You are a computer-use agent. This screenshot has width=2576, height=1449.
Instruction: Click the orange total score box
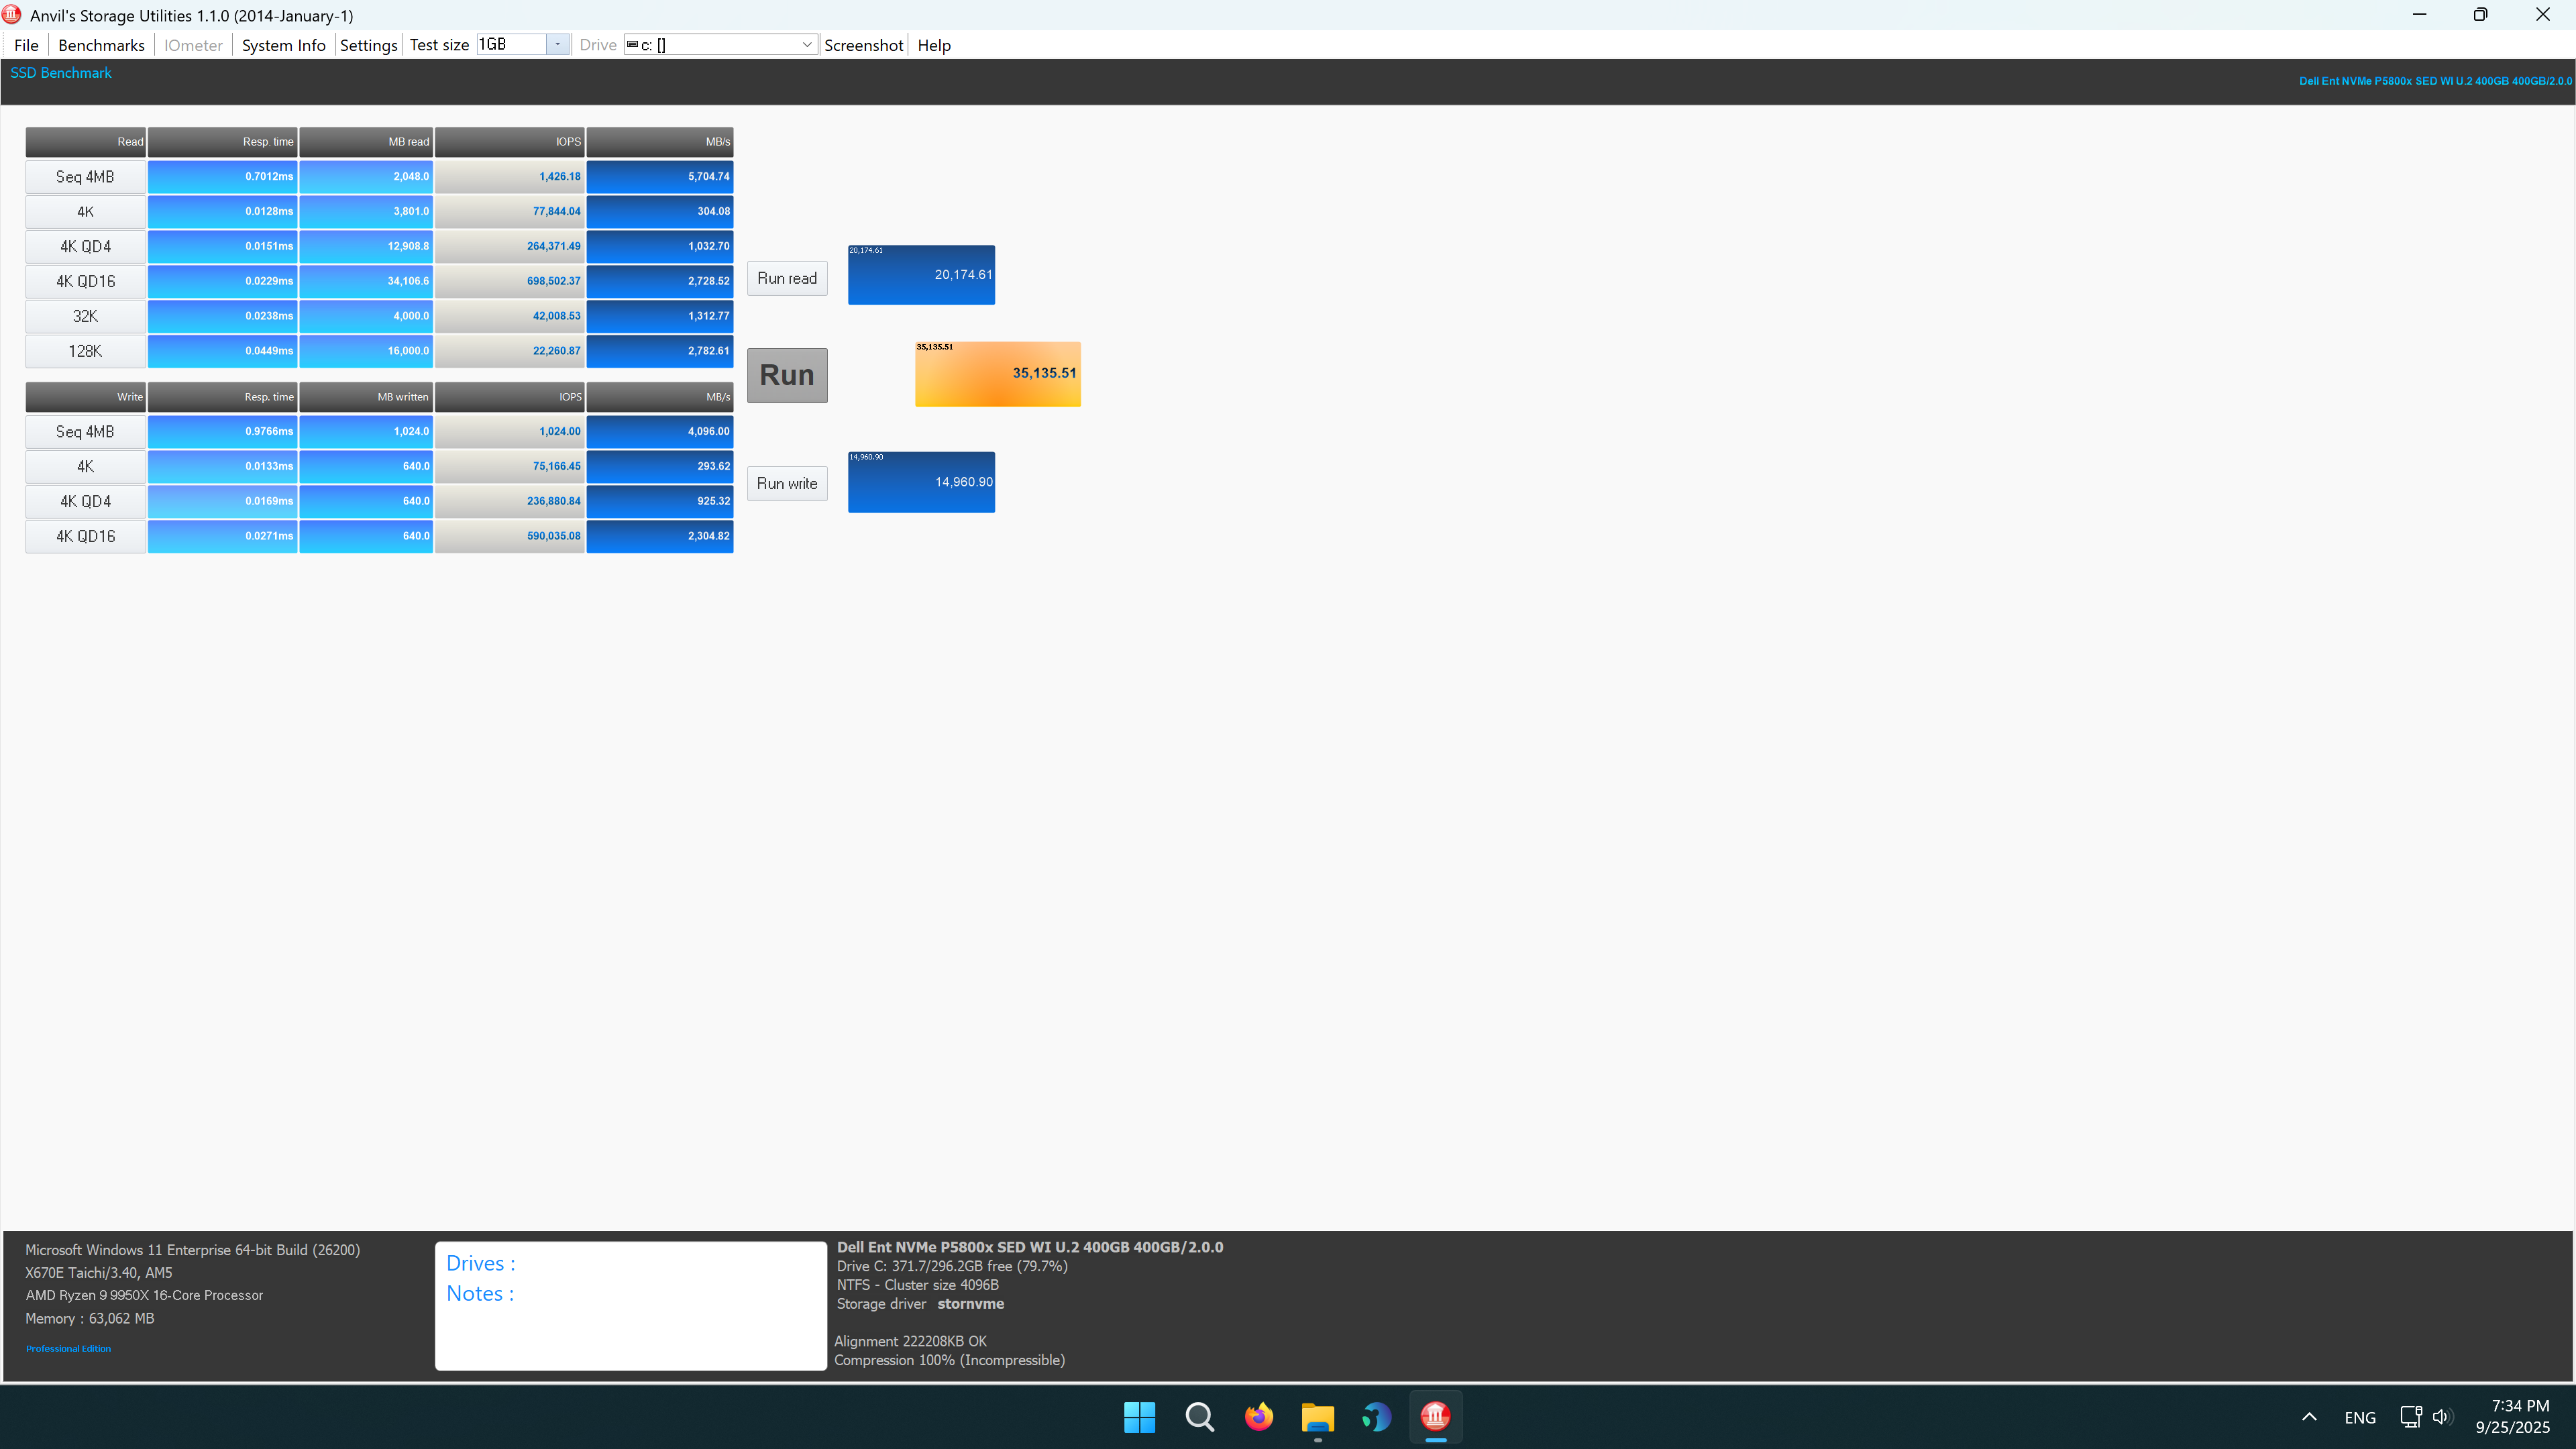(997, 374)
